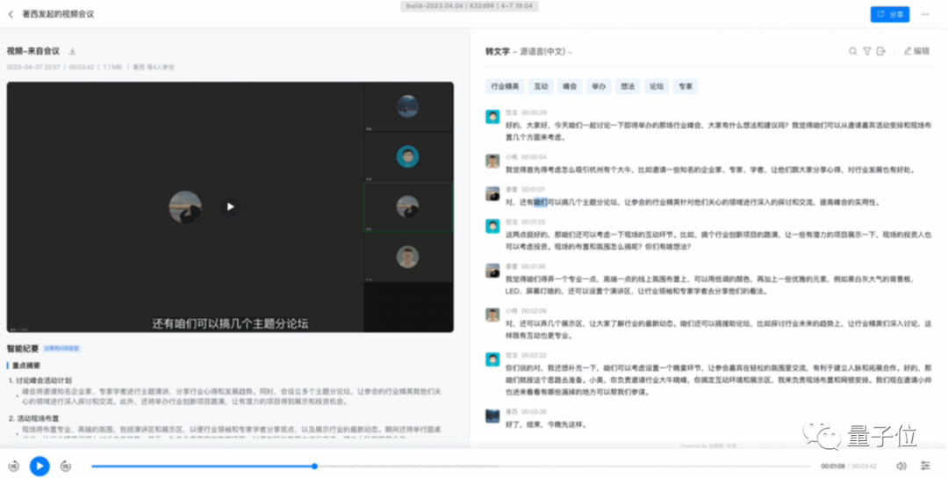Jump to transcript timestamp 00:01:20
The height and width of the screenshot is (478, 948).
[533, 222]
